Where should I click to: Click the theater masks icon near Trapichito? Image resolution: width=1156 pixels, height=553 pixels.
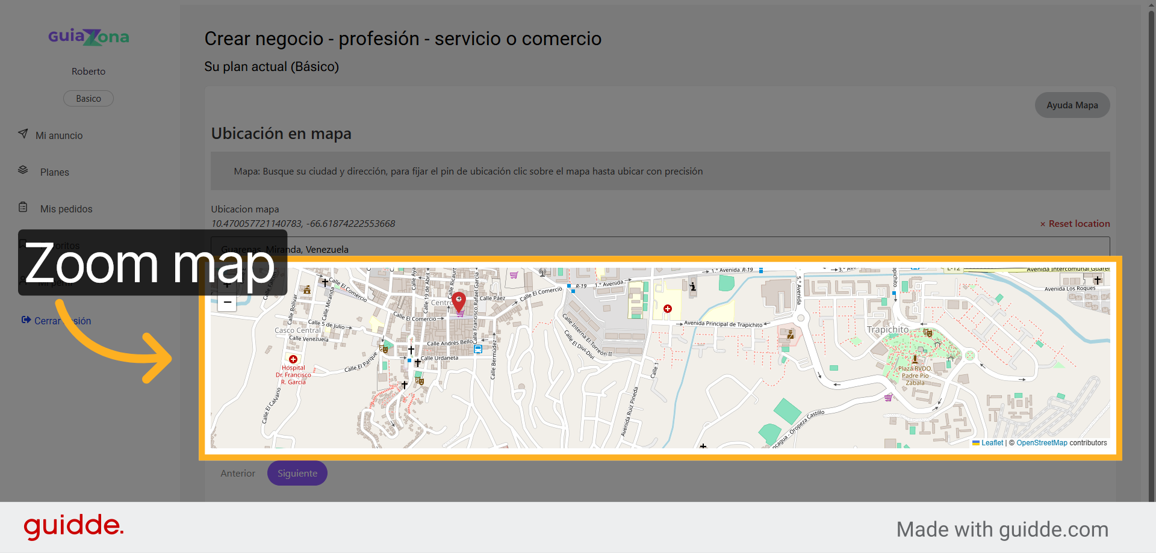(928, 333)
